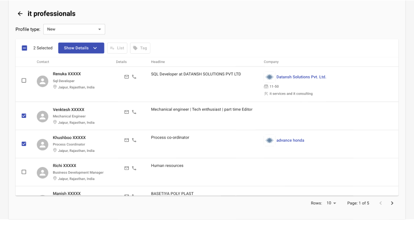Click phone icon for Renuka XXXXX
The width and height of the screenshot is (414, 234).
[134, 77]
